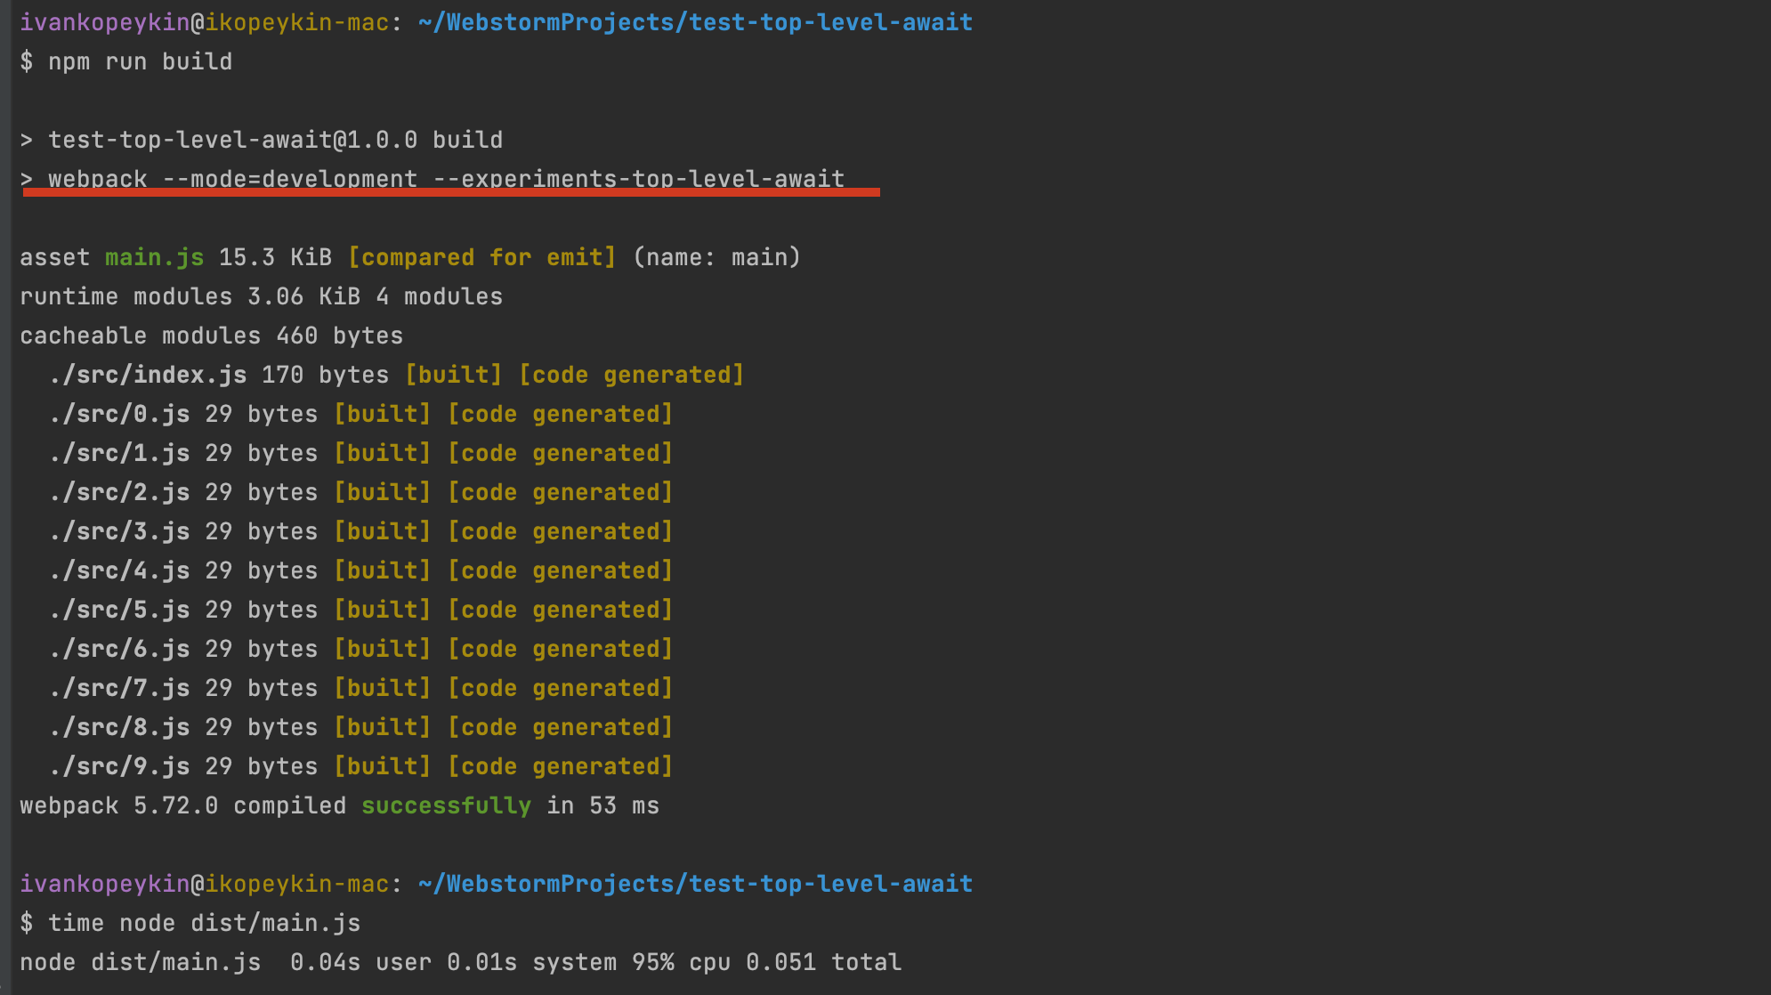The width and height of the screenshot is (1771, 995).
Task: Click the 'test-top-level-await@1.0.0 build' line
Action: [x=275, y=140]
